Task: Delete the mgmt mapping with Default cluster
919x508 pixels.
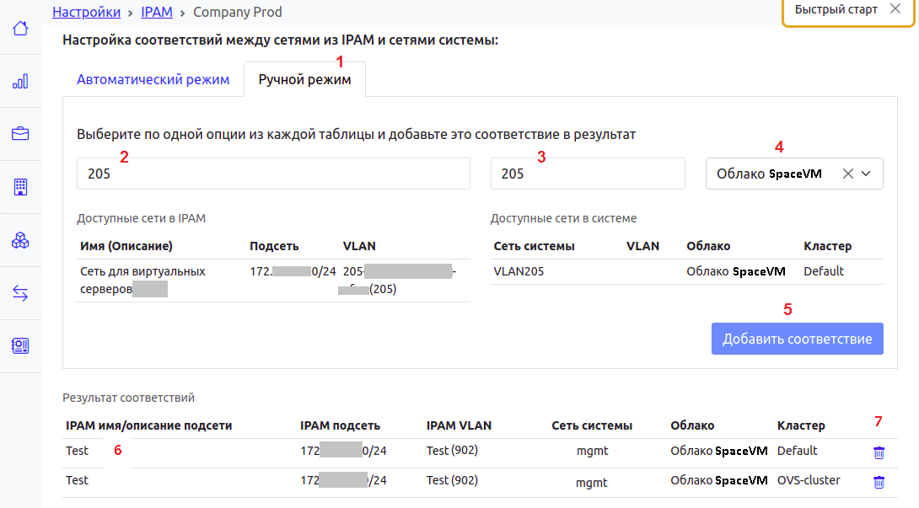Action: tap(879, 452)
